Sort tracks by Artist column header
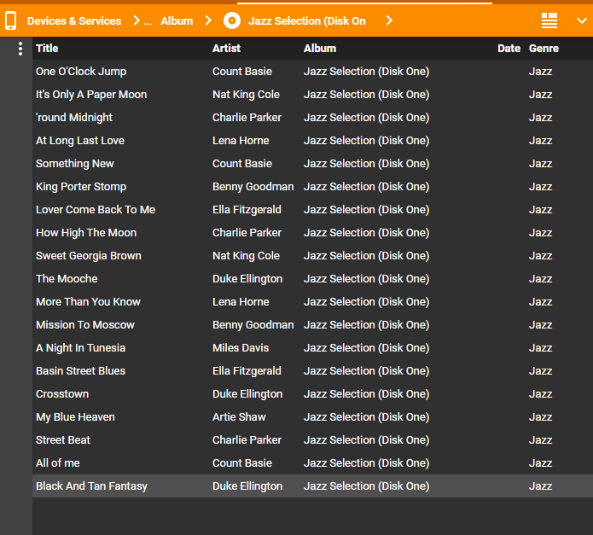 coord(226,49)
